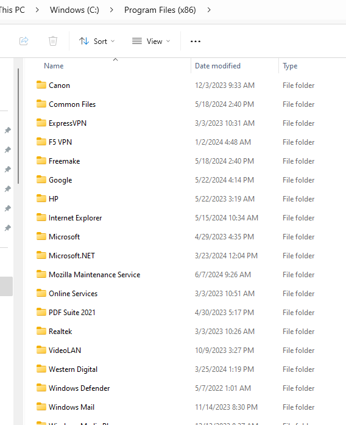
Task: Click File folder type in Realtek row
Action: coord(298,332)
